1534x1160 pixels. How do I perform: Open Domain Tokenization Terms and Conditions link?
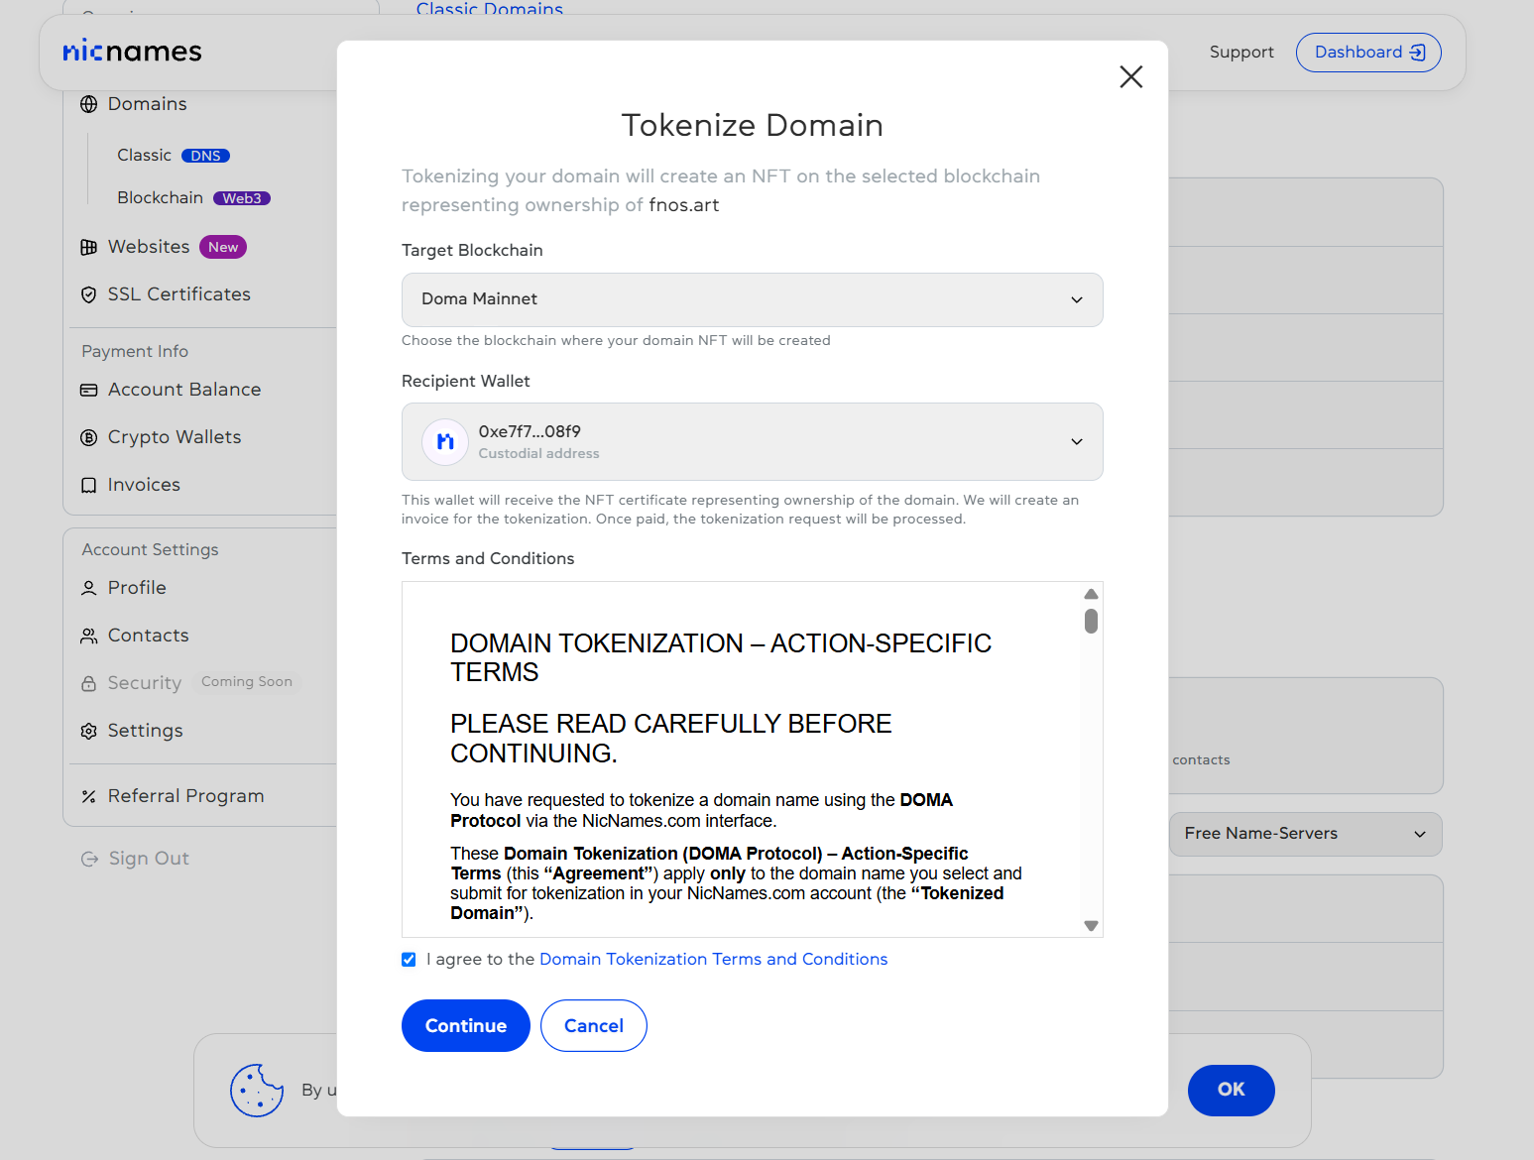click(x=714, y=960)
